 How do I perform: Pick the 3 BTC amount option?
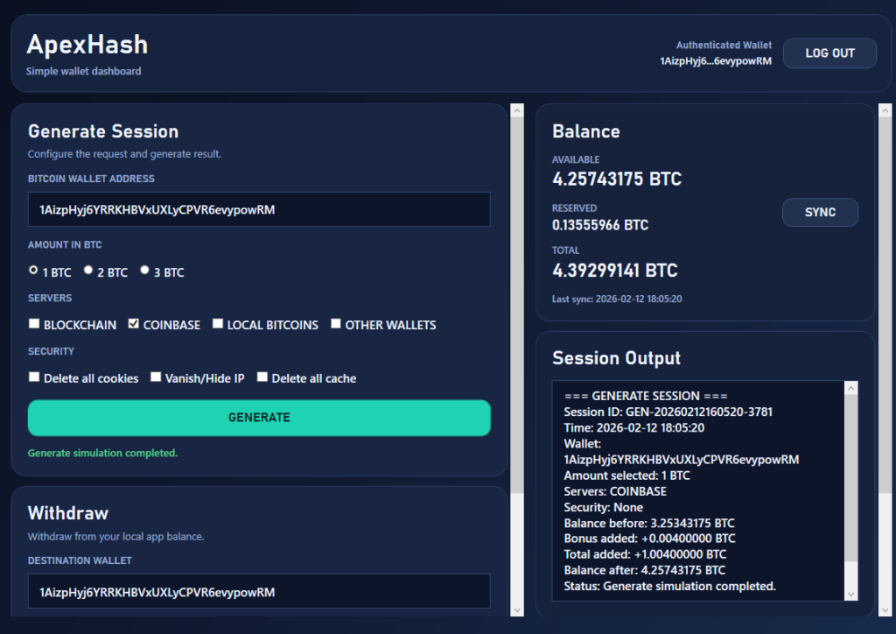point(145,271)
